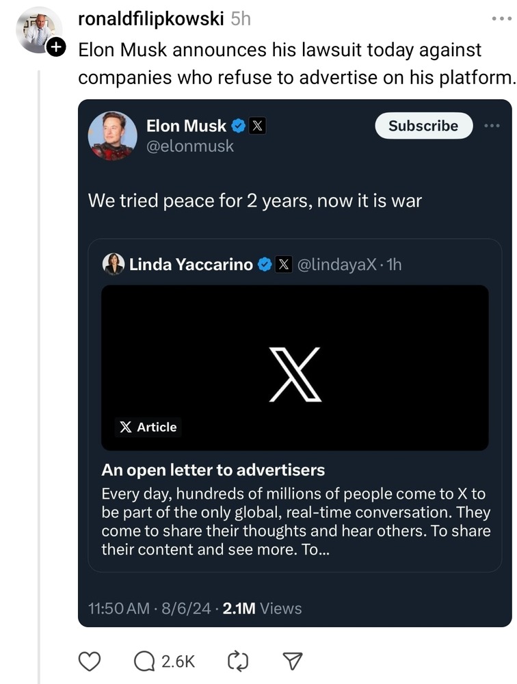Click Elon Musk's blue verified badge
The width and height of the screenshot is (517, 684).
238,126
